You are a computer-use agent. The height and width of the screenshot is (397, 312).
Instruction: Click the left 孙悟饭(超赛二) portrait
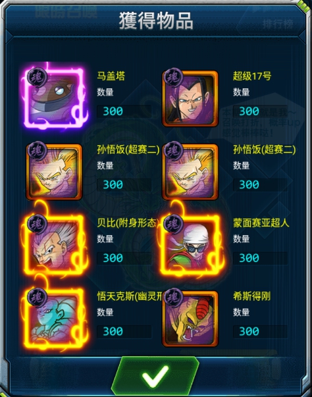54,172
